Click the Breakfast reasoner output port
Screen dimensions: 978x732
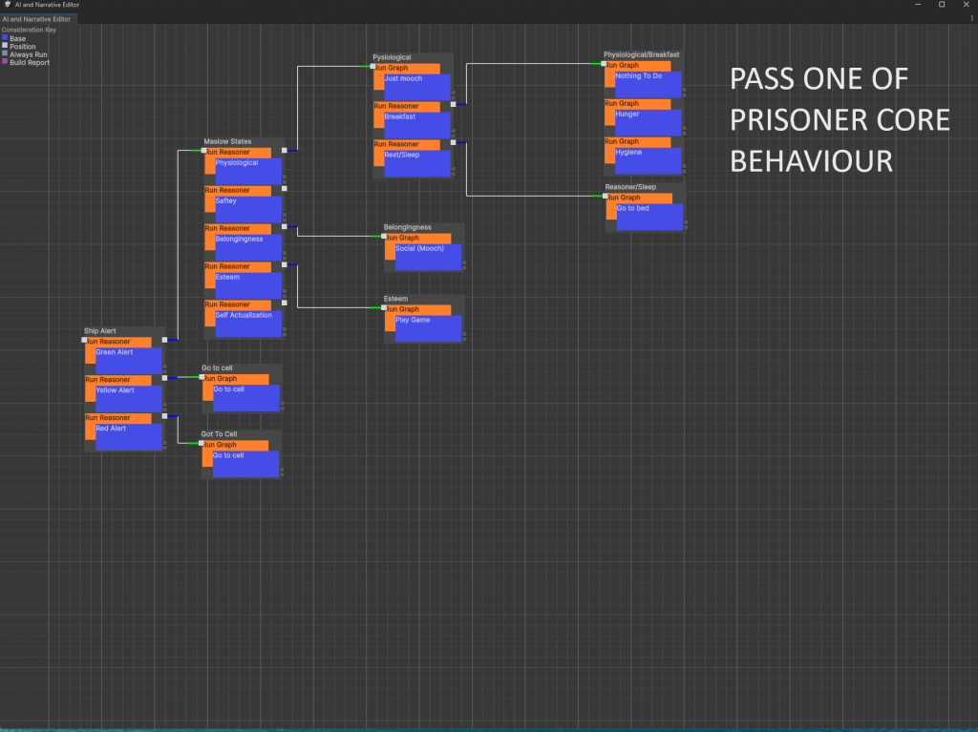(x=454, y=104)
